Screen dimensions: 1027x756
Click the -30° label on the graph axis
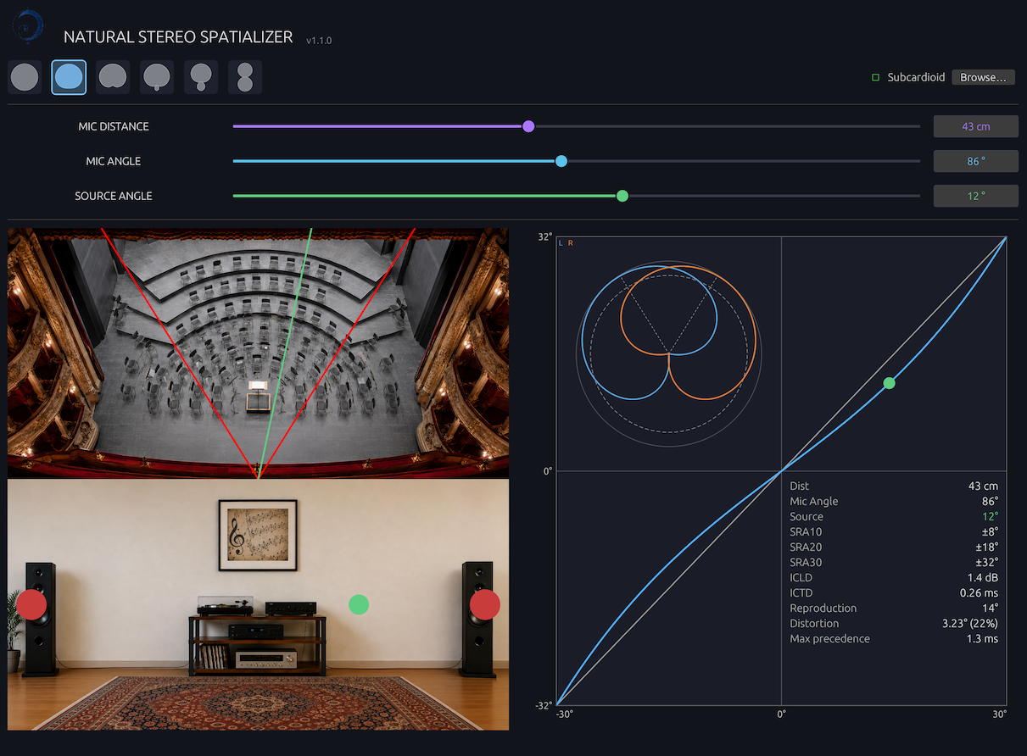[564, 714]
